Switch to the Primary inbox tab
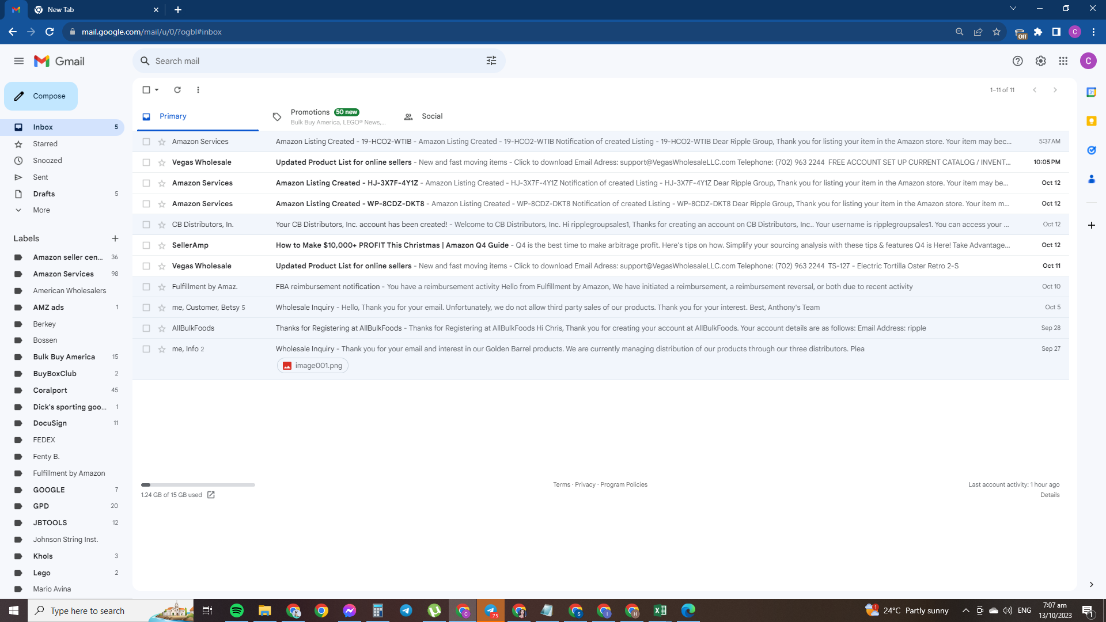Viewport: 1106px width, 622px height. [x=198, y=116]
